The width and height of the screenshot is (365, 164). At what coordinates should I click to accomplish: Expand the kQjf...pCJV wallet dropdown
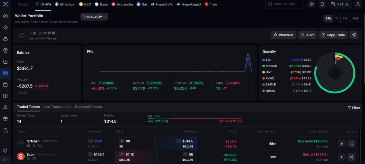click(94, 17)
